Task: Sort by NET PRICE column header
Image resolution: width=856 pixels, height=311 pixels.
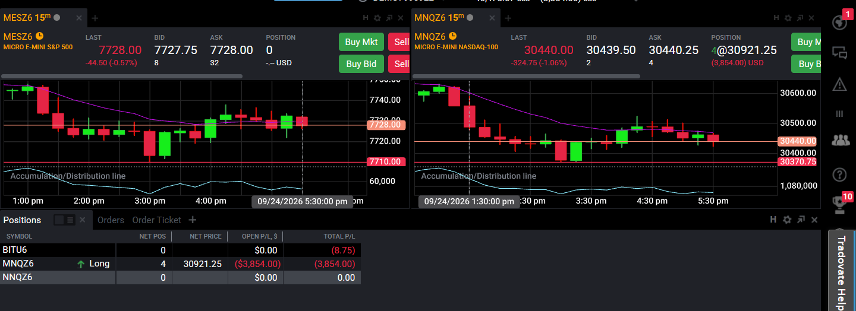Action: (206, 236)
